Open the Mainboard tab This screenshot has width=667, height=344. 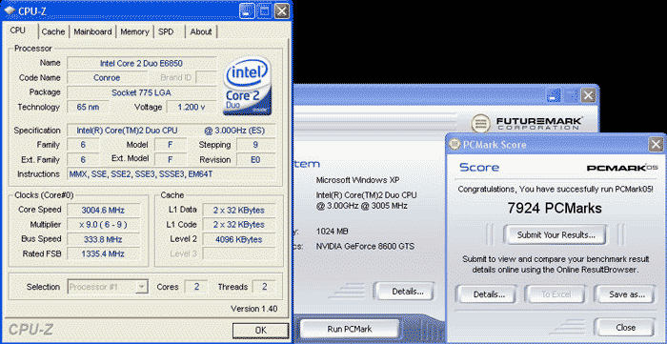coord(92,31)
